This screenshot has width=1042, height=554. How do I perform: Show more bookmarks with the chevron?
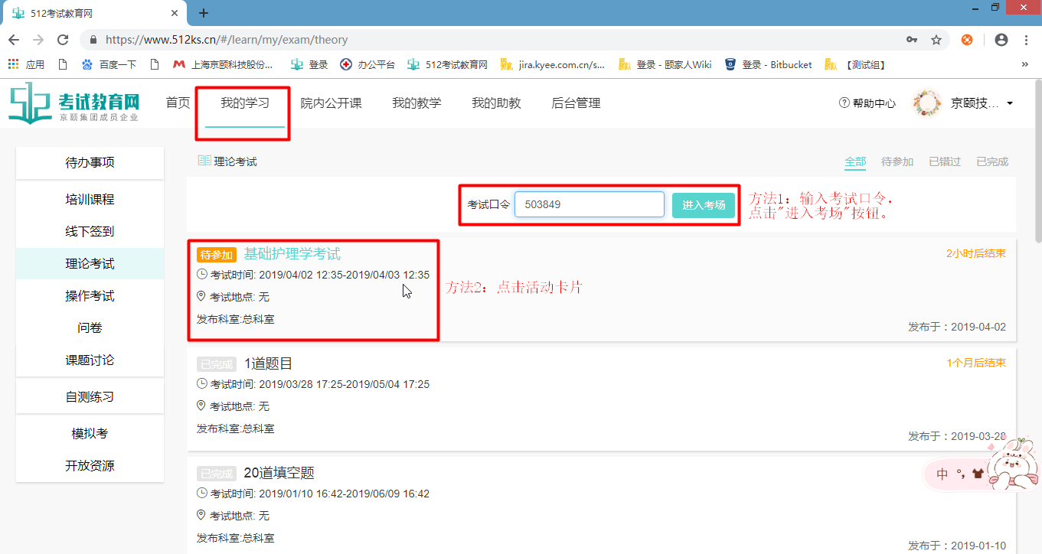[1025, 65]
